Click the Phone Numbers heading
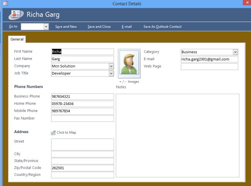Image resolution: width=251 pixels, height=186 pixels. (x=29, y=87)
